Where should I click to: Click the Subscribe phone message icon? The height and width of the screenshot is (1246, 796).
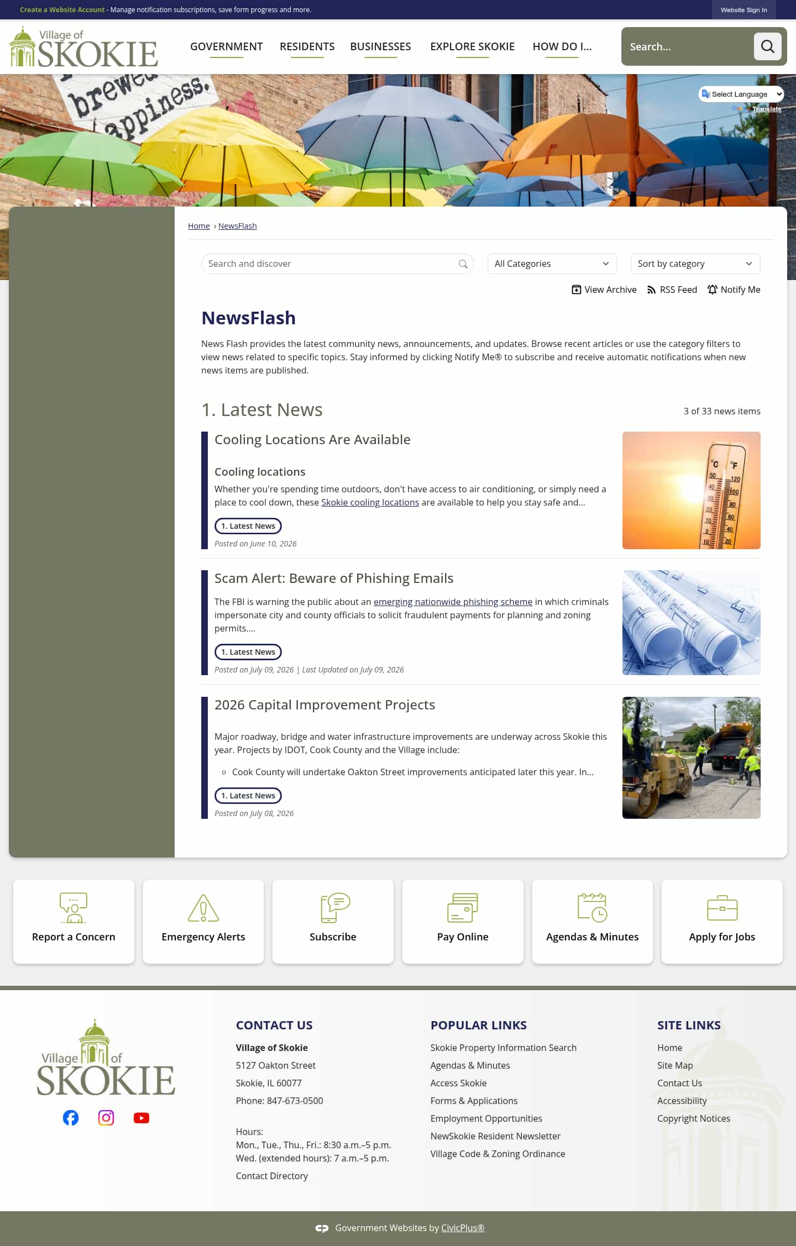[336, 908]
